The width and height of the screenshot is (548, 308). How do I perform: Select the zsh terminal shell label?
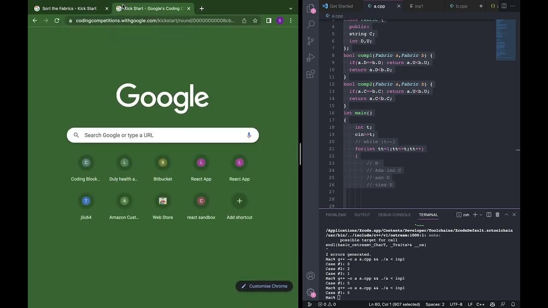[x=463, y=215]
